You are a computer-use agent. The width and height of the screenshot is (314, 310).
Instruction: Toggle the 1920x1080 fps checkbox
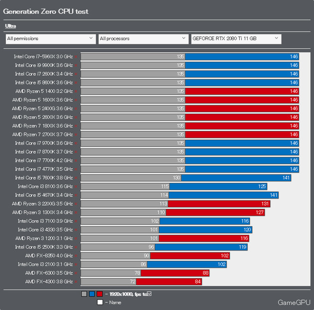pyautogui.click(x=149, y=294)
